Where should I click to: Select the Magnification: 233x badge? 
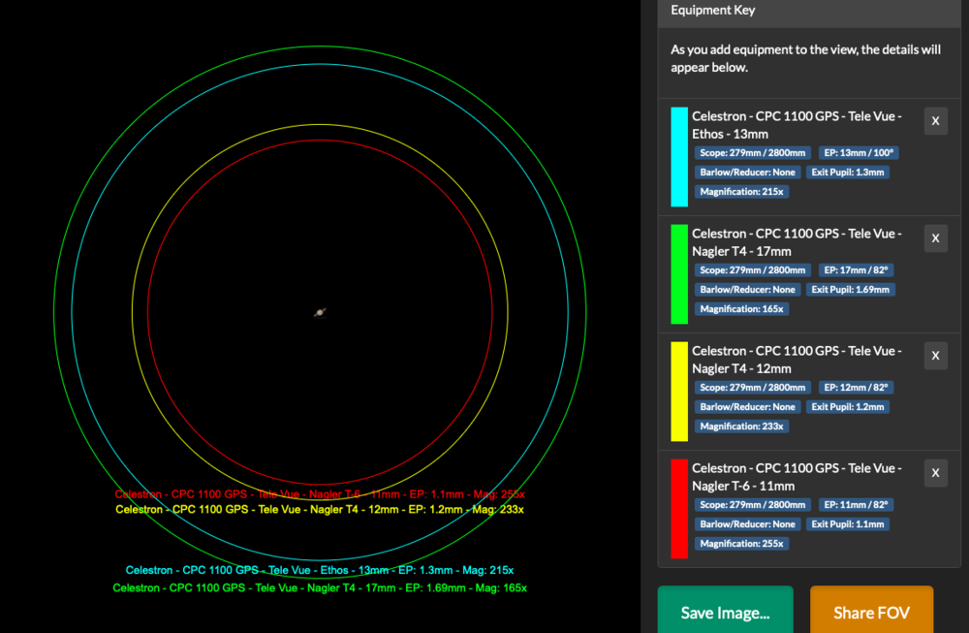tap(741, 427)
